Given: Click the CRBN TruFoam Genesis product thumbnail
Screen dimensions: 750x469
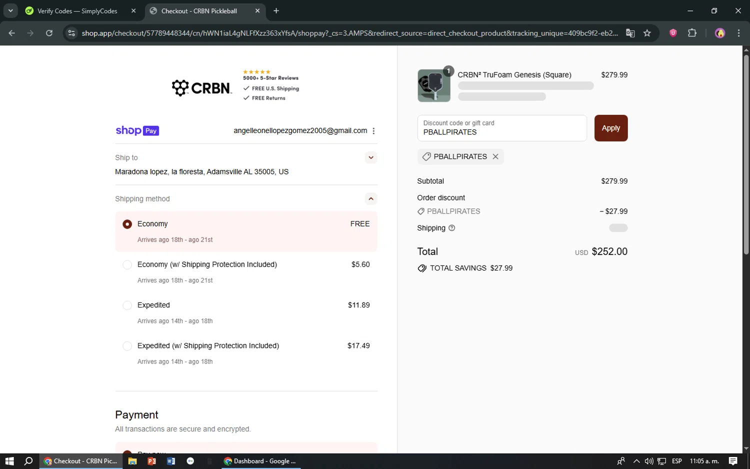Looking at the screenshot, I should click(434, 85).
